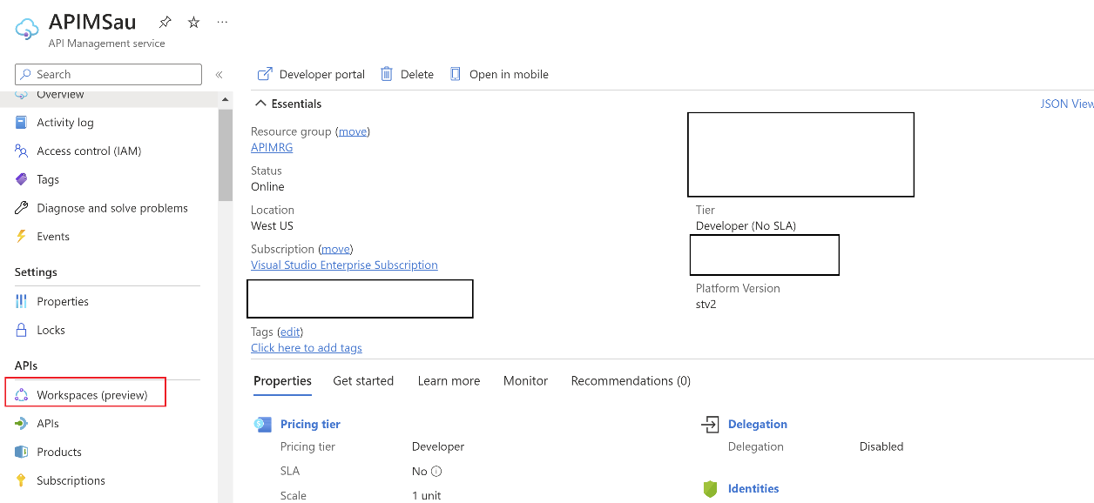
Task: Click Open in mobile button
Action: point(499,74)
